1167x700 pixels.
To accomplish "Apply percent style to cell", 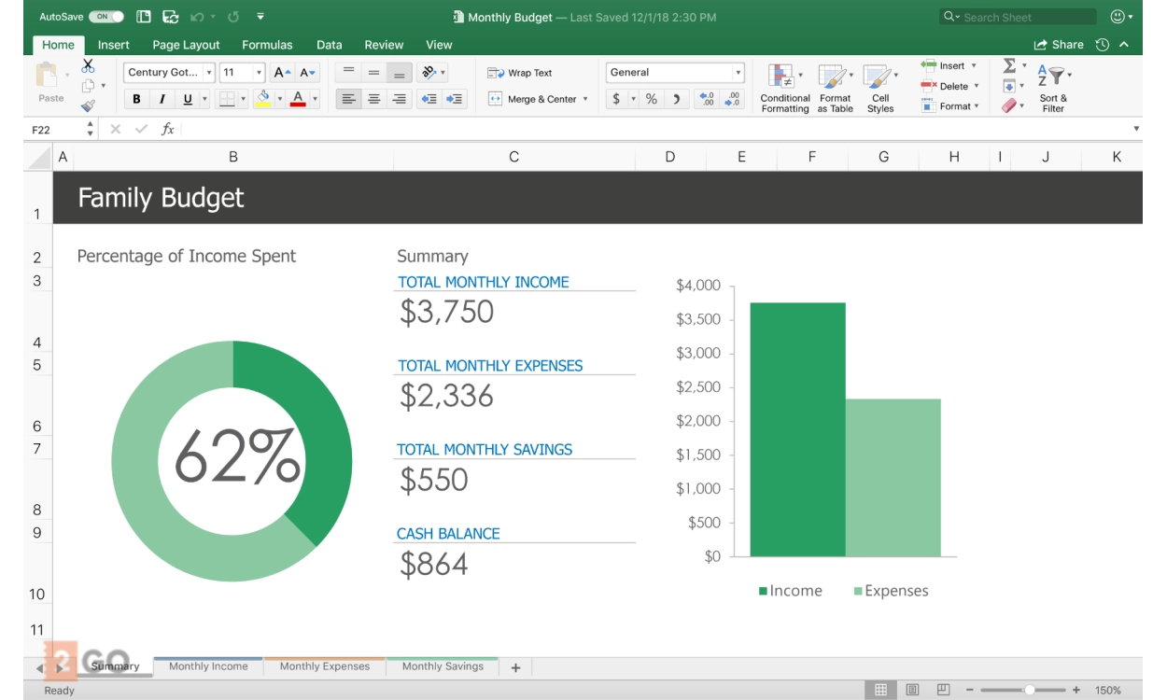I will [x=651, y=99].
